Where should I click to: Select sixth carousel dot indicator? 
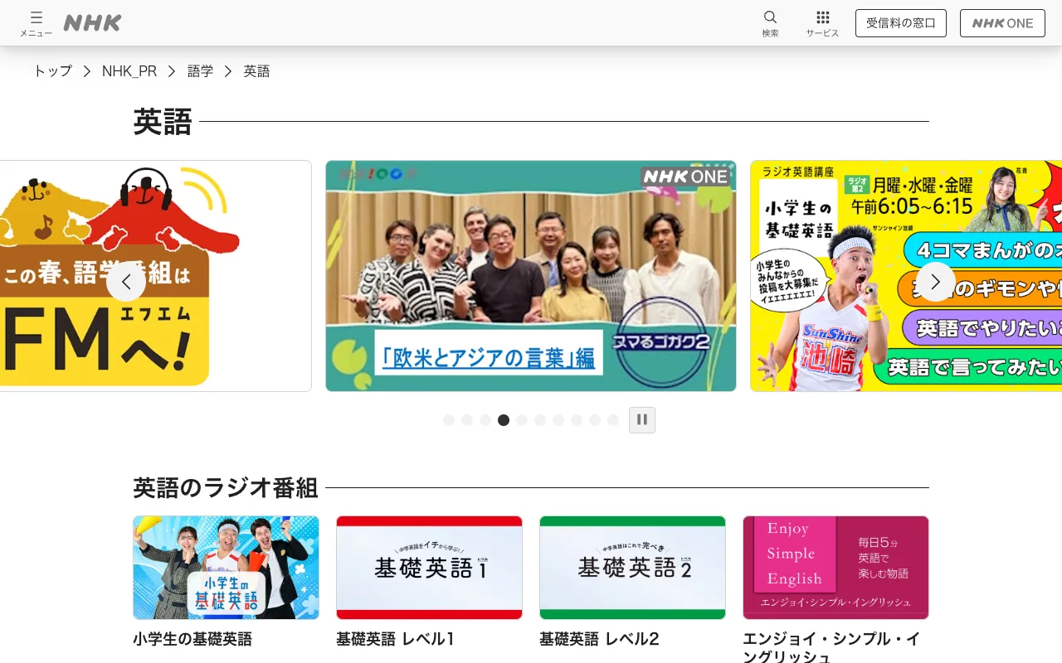click(x=540, y=420)
